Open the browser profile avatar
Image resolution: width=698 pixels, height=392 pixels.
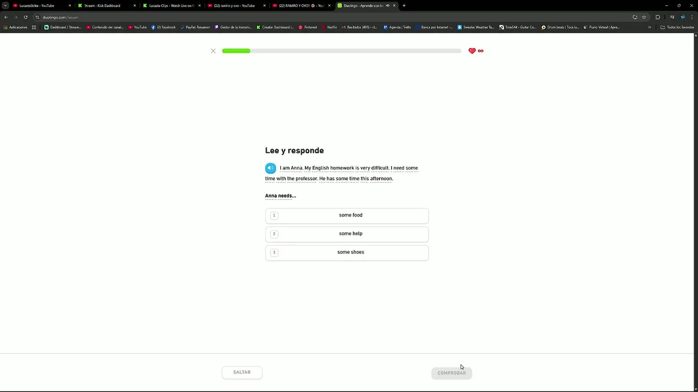[x=683, y=17]
